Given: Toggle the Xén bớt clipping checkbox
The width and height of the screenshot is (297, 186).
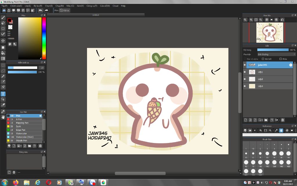Looking at the screenshot, I should click(263, 59).
